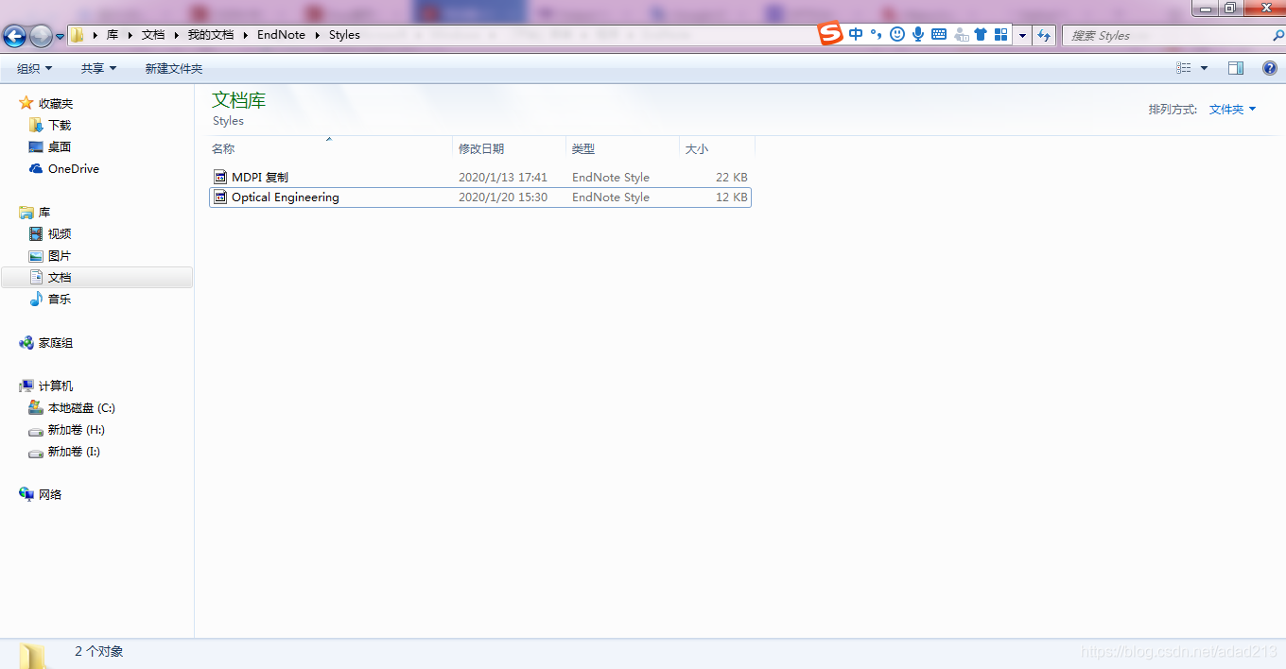The height and width of the screenshot is (669, 1286).
Task: Select 计算机 in navigation pane
Action: coord(56,386)
